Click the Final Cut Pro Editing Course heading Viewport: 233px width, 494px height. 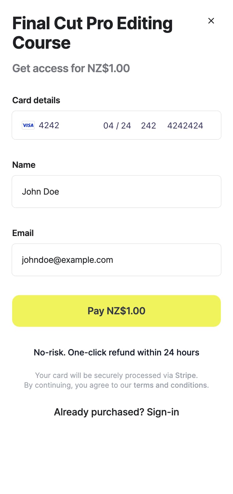tap(92, 33)
